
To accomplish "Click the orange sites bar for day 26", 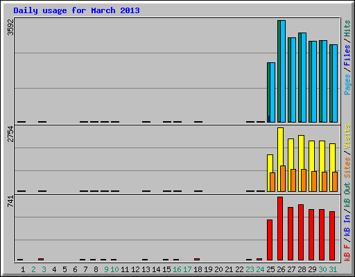I will 283,179.
